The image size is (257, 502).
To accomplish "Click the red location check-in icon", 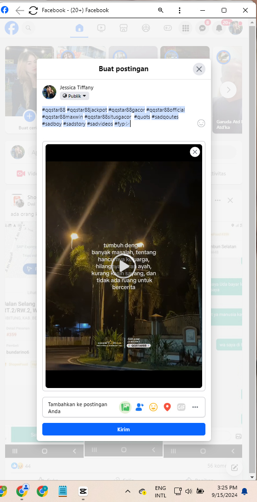I will 167,407.
